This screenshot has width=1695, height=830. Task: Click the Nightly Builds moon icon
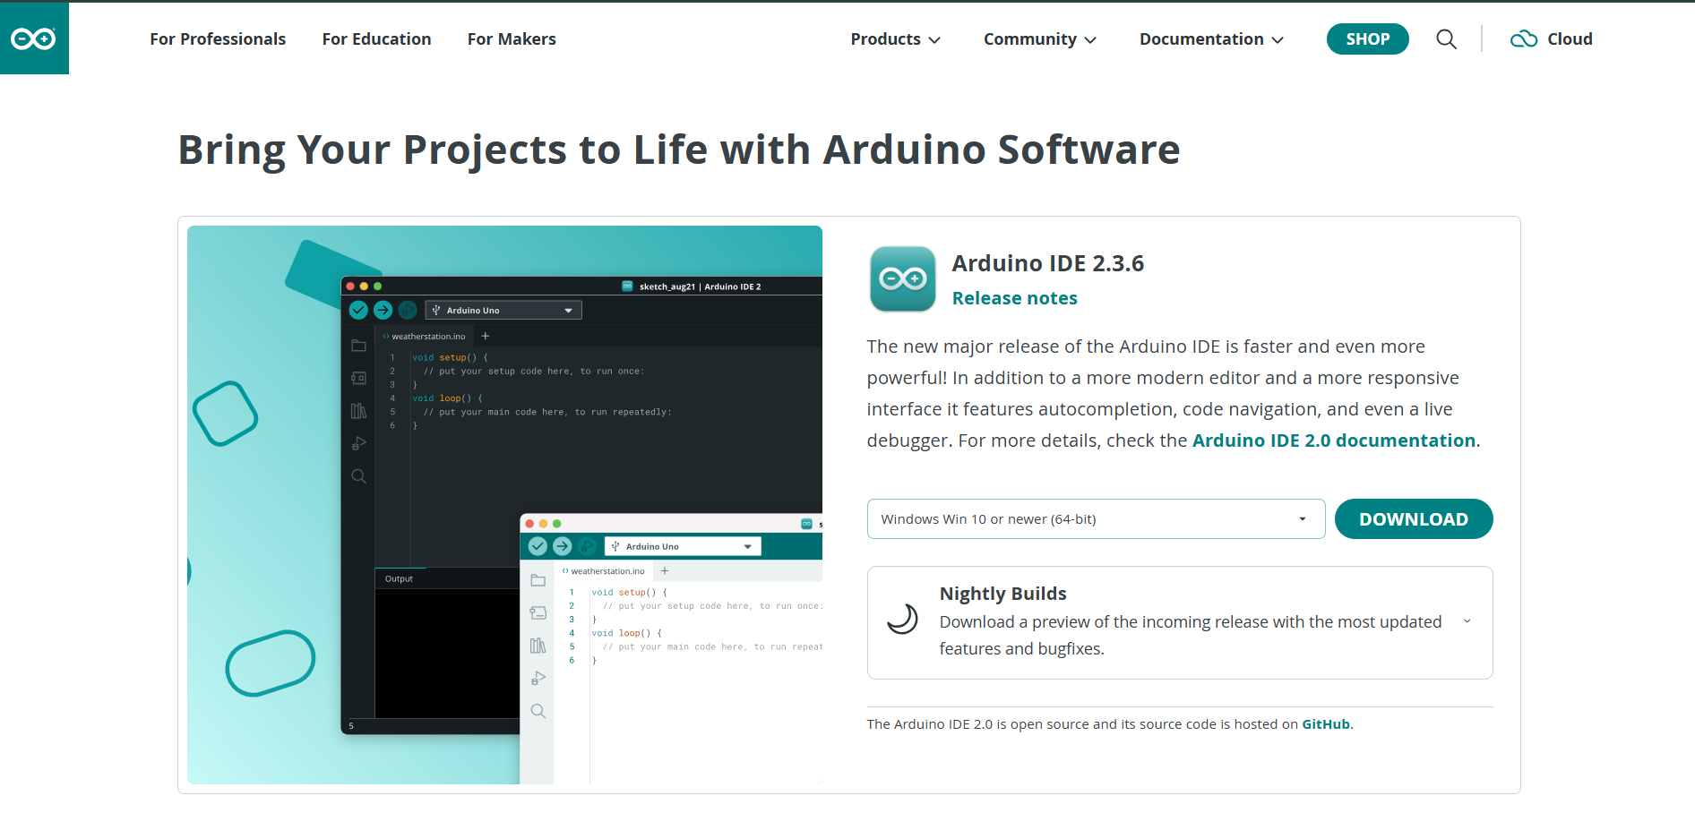902,619
